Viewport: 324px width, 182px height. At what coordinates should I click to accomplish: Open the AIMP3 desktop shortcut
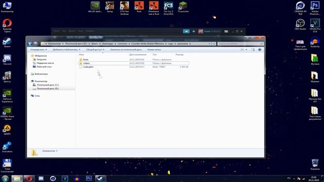[7, 130]
